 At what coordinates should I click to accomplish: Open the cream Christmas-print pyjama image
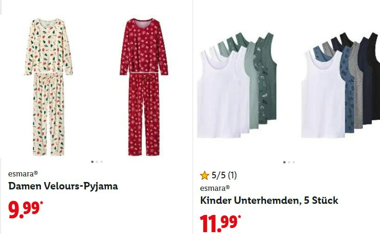tap(48, 87)
